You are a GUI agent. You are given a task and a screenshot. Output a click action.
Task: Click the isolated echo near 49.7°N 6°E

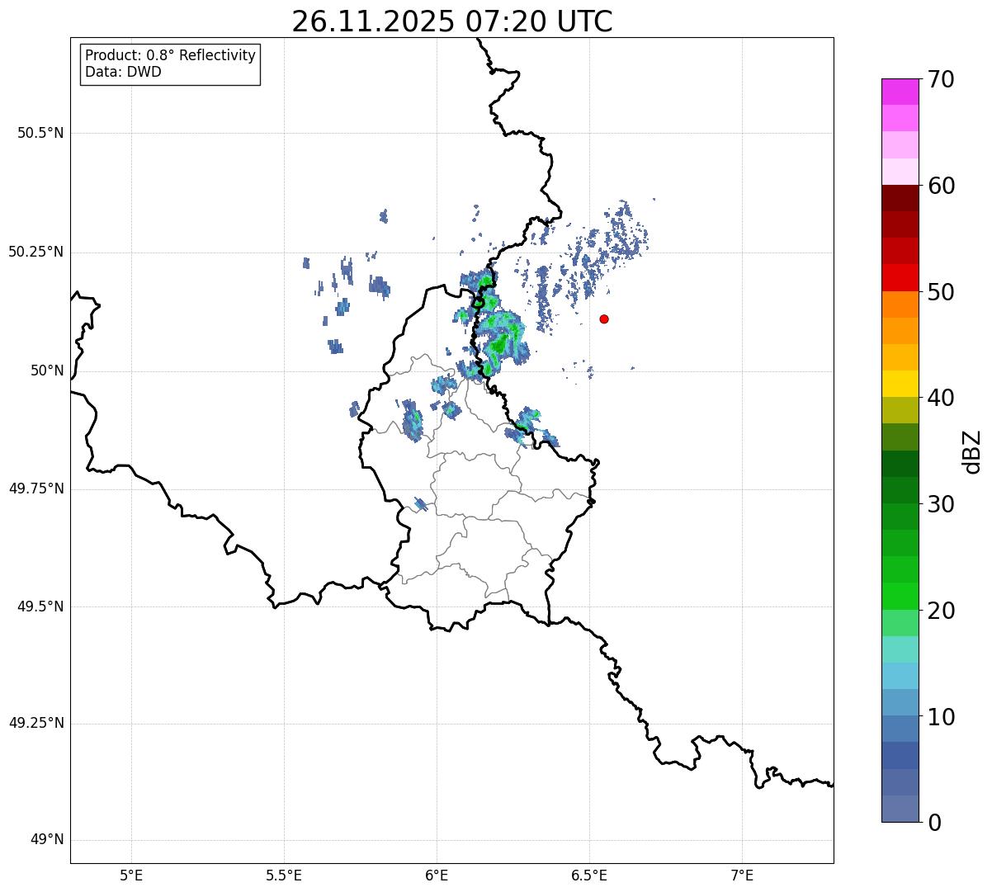pyautogui.click(x=421, y=504)
